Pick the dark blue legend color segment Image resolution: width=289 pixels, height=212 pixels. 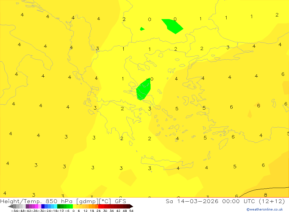tap(43, 206)
